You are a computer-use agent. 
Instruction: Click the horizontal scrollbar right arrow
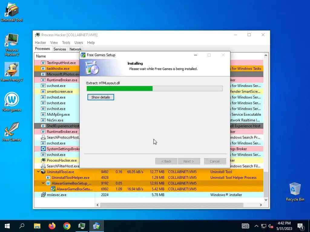tap(261, 205)
